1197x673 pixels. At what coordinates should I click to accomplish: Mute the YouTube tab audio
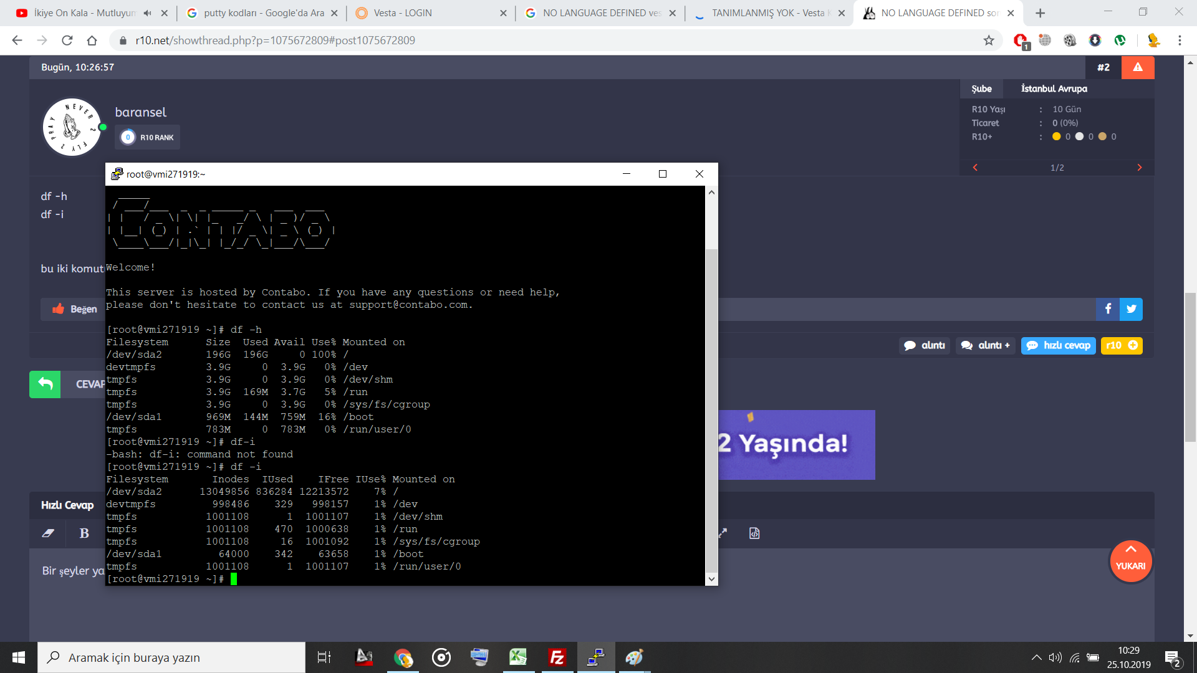tap(147, 13)
